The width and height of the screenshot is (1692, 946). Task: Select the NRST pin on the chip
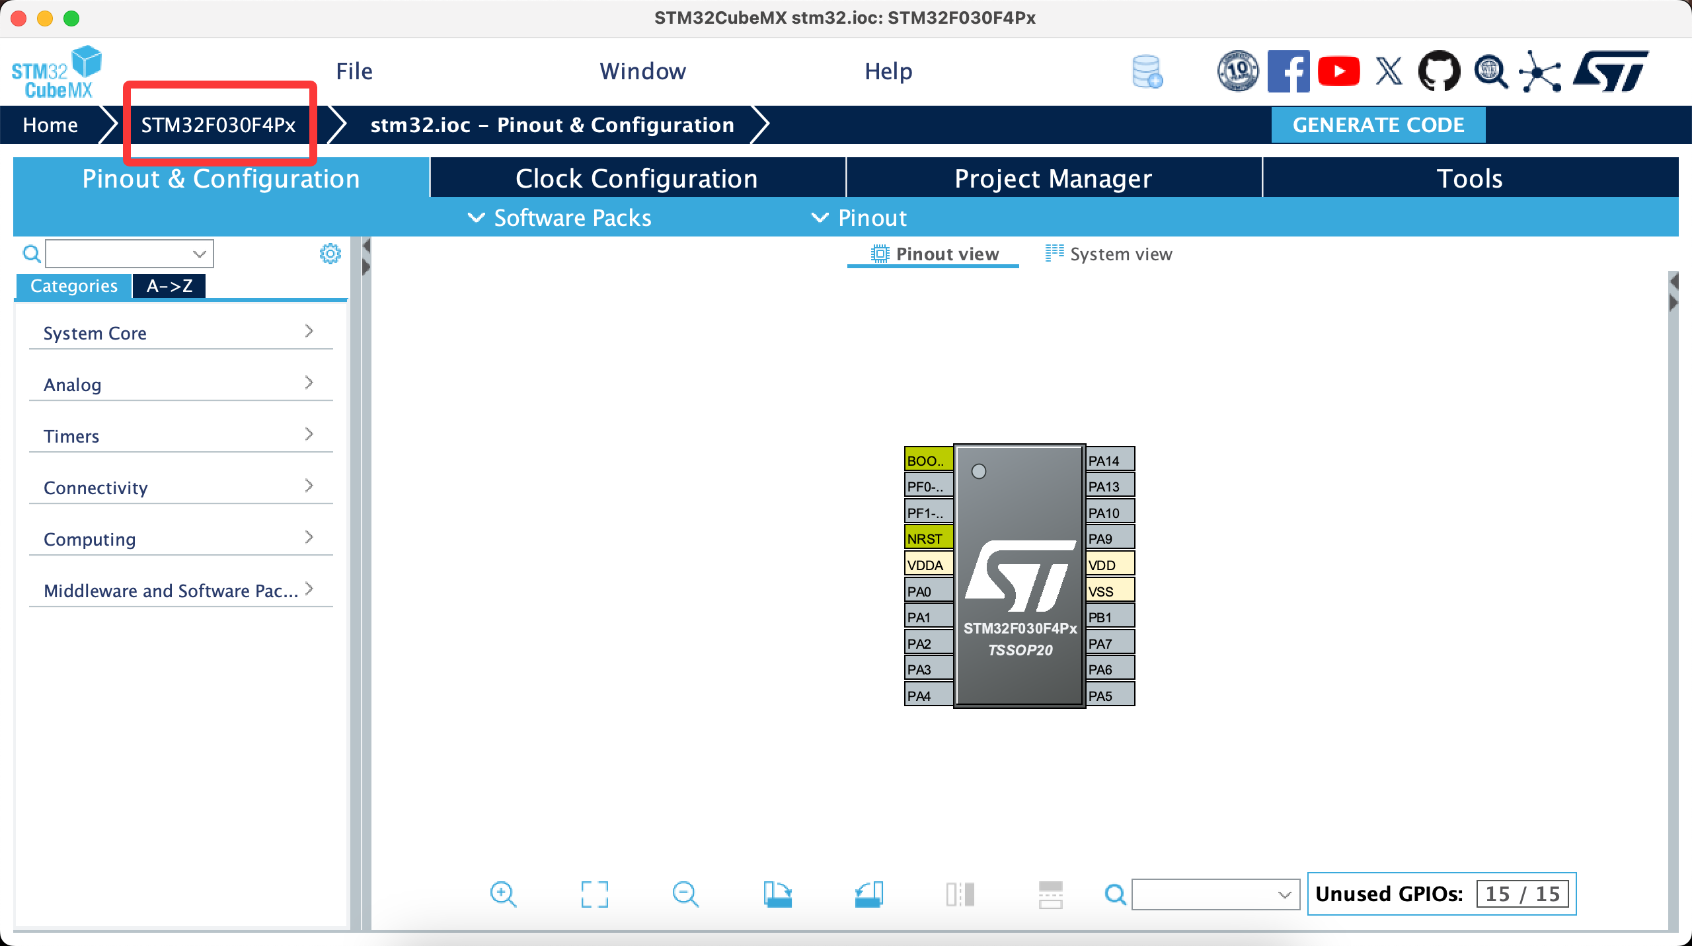(x=929, y=538)
